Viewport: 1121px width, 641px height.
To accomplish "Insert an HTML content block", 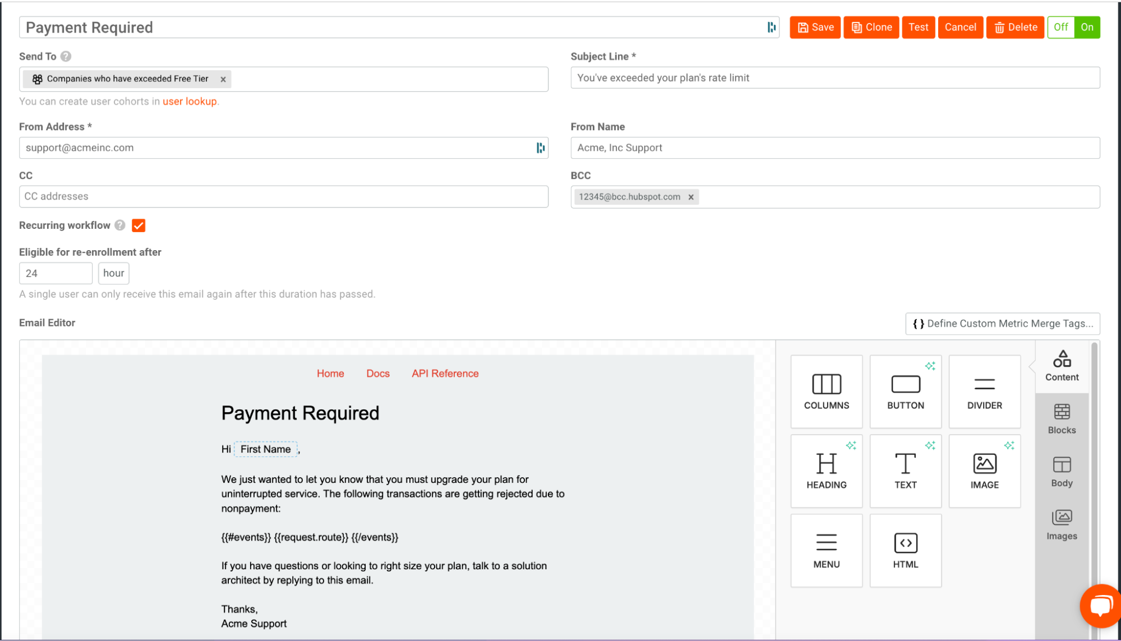I will [x=905, y=550].
